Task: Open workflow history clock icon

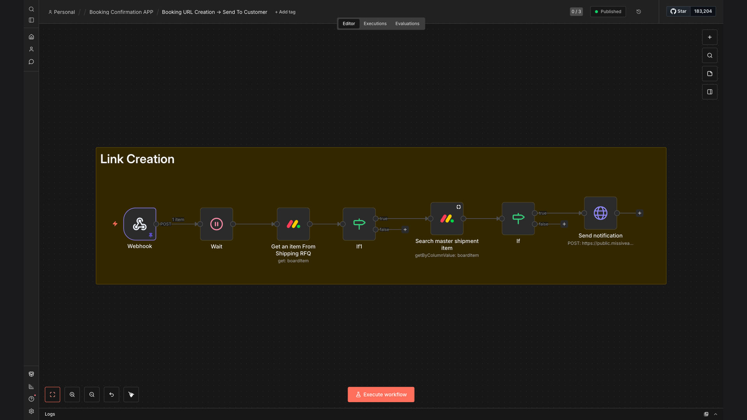Action: tap(638, 12)
